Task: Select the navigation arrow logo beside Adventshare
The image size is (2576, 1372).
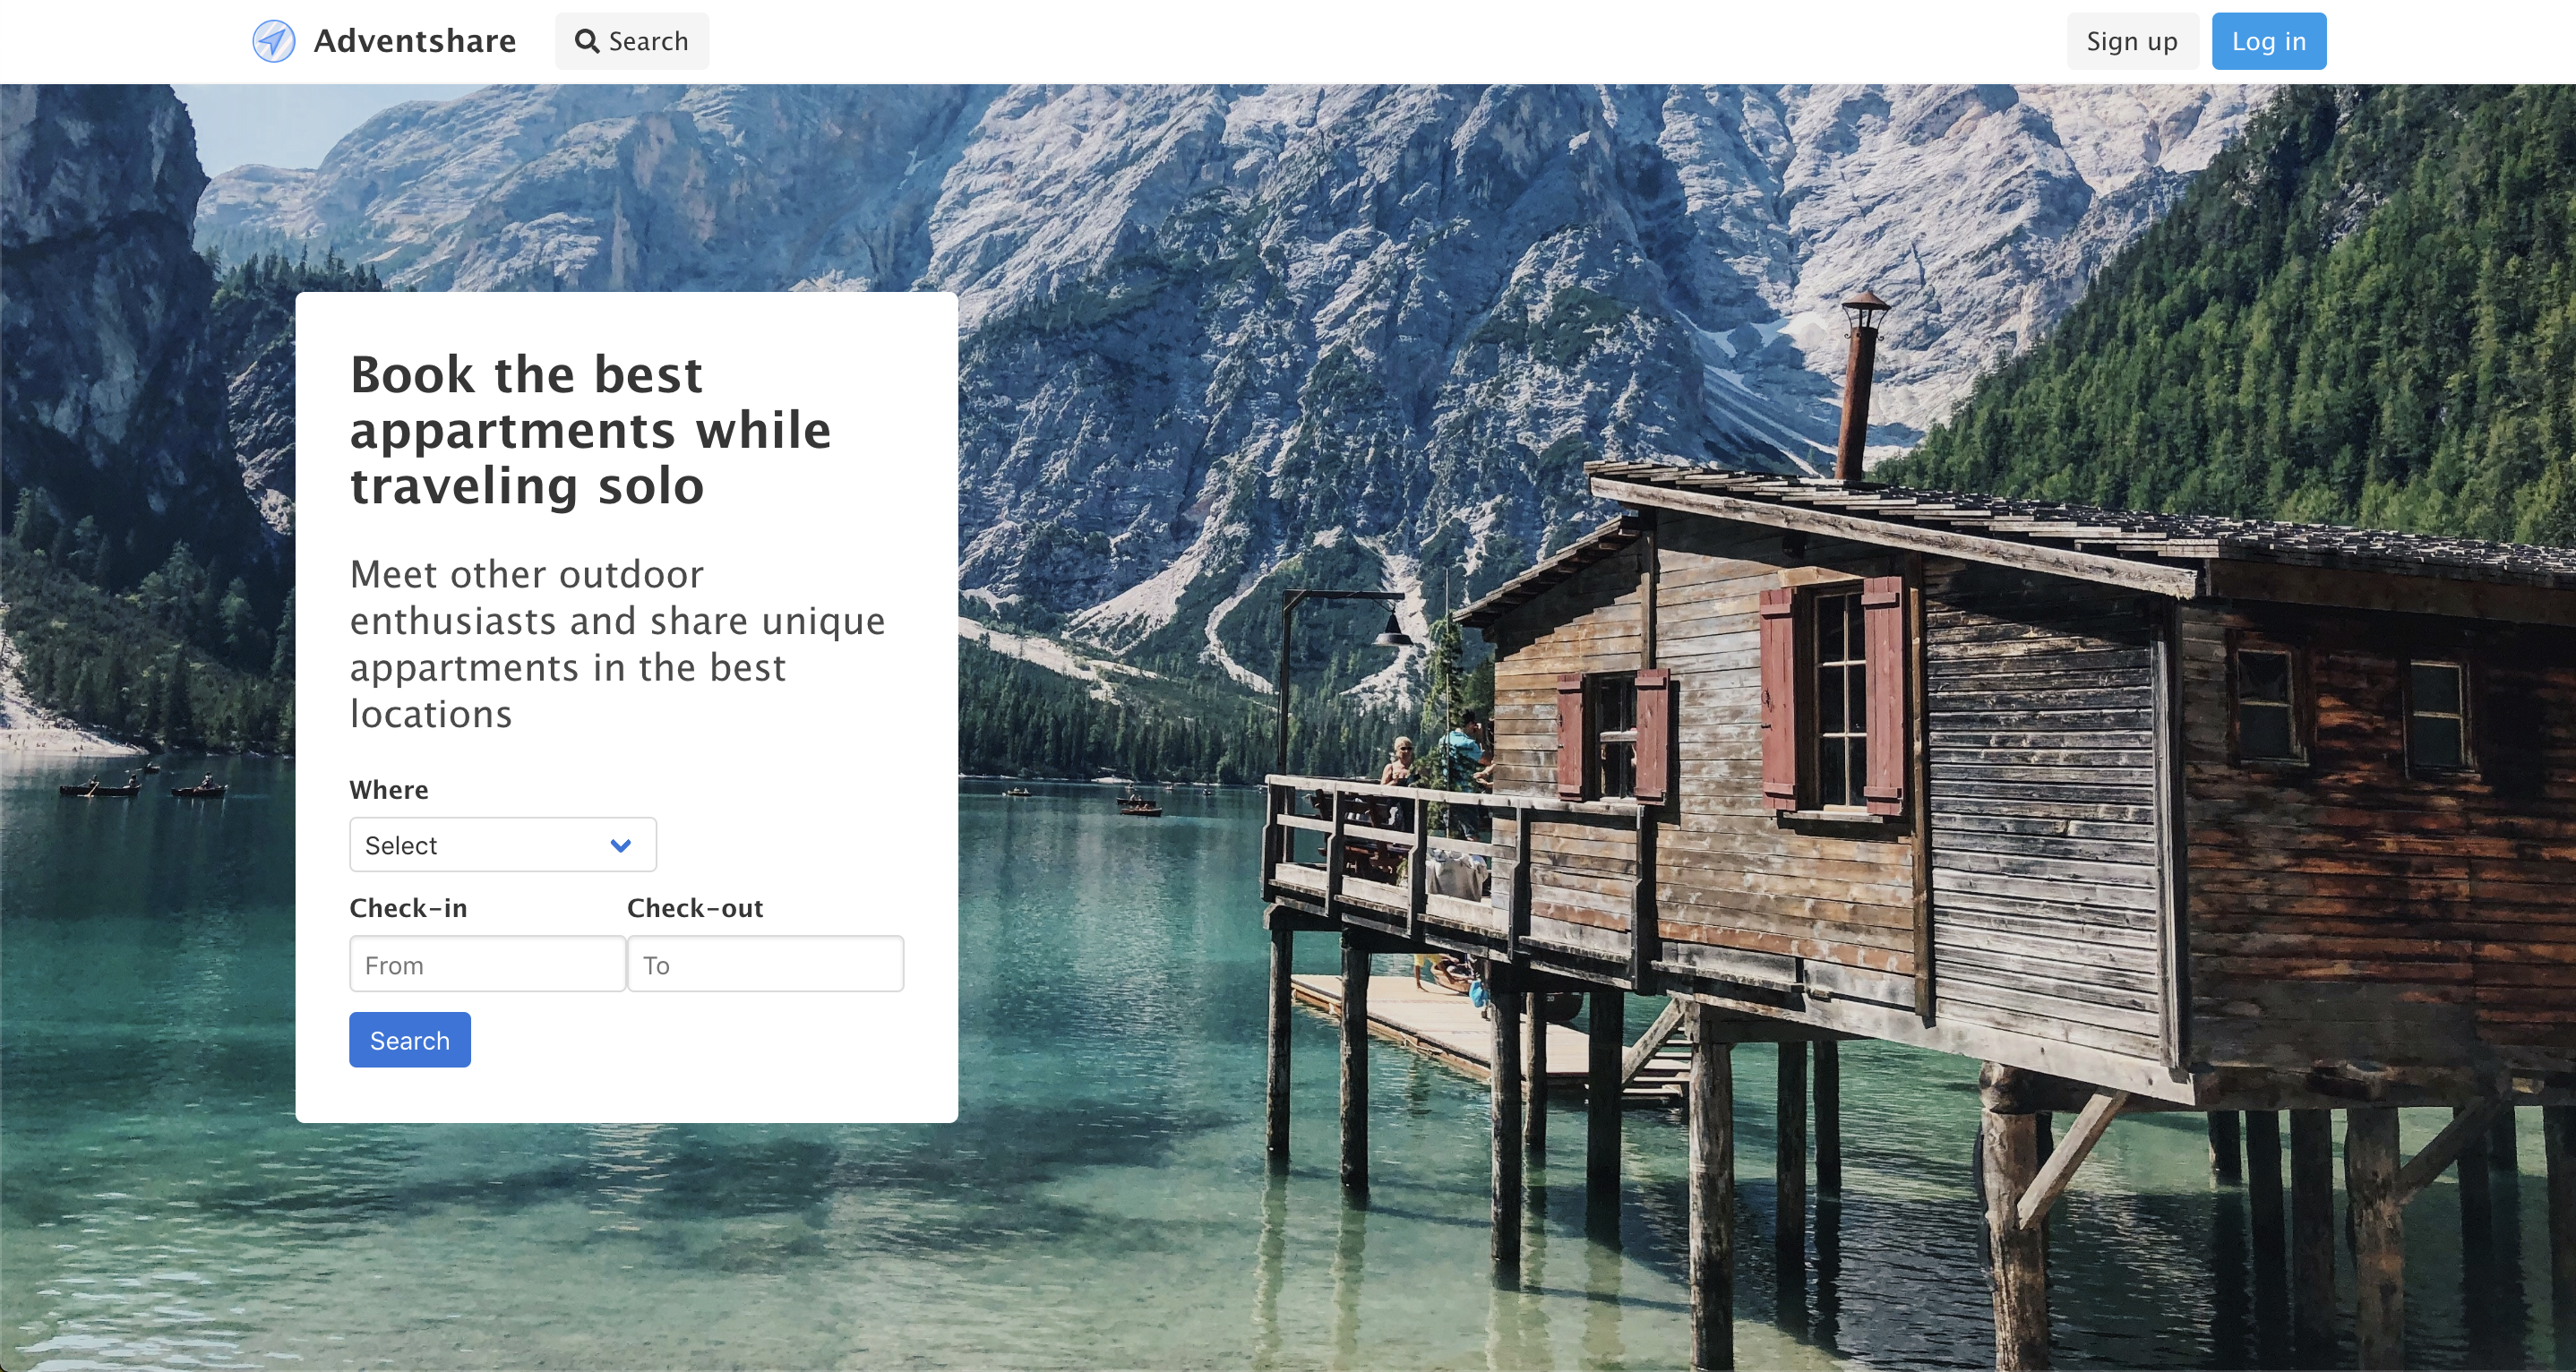Action: pyautogui.click(x=272, y=41)
